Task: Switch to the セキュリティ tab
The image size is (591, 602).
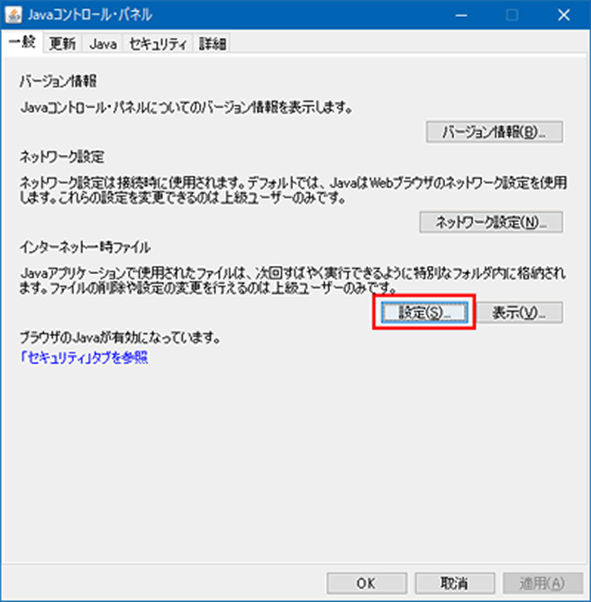Action: 158,43
